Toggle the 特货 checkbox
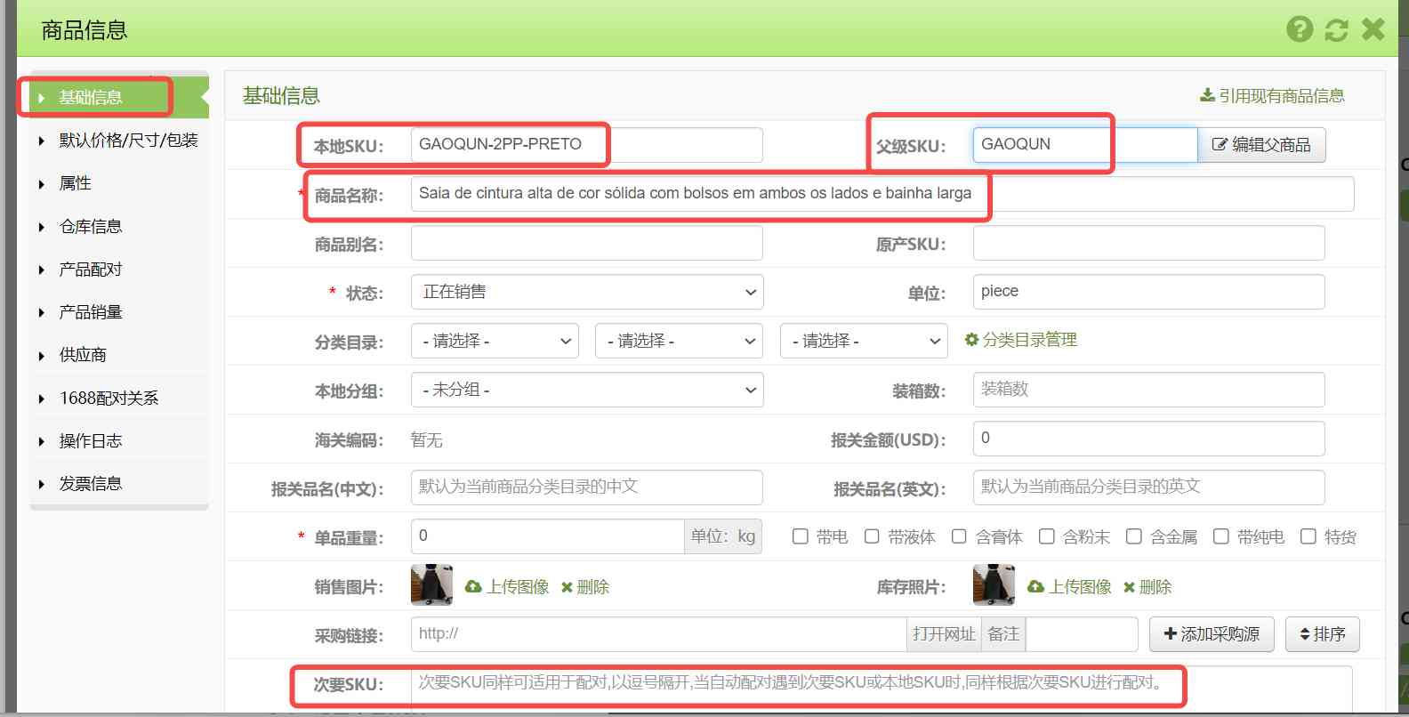Screen dimensions: 1409x717 (1308, 536)
